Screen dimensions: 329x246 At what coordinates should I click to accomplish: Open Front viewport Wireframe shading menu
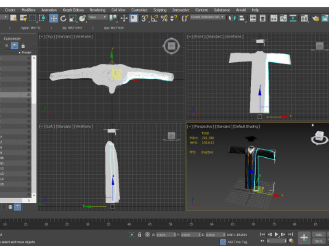coord(234,36)
